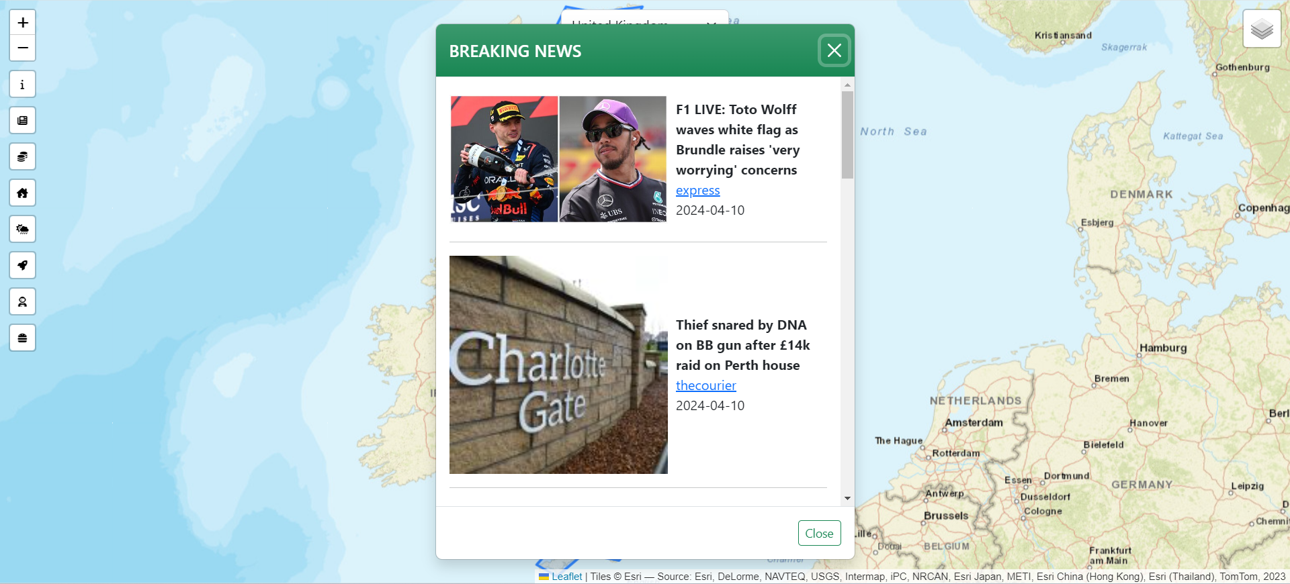This screenshot has width=1290, height=584.
Task: Click the Charlotte Gate article image
Action: (x=558, y=365)
